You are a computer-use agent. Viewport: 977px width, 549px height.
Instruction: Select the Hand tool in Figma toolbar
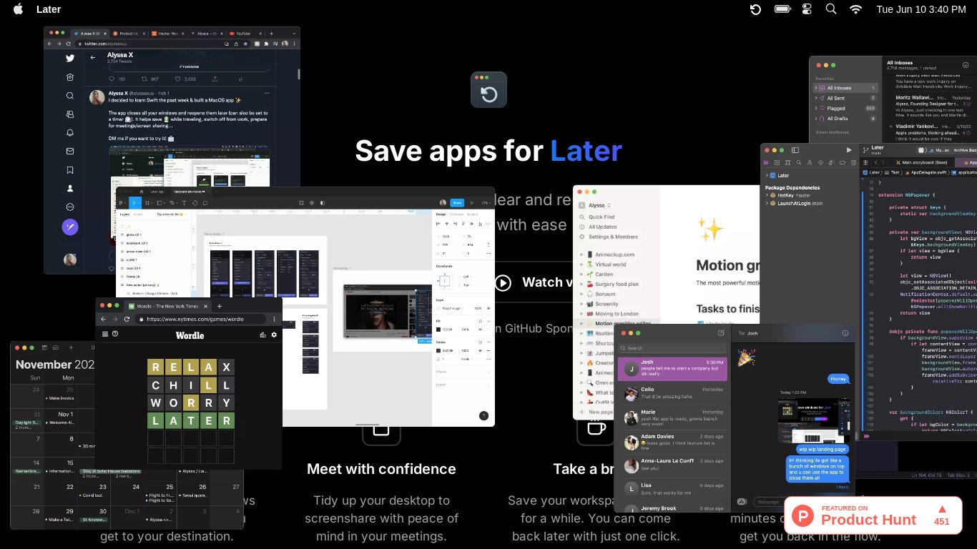pyautogui.click(x=195, y=203)
